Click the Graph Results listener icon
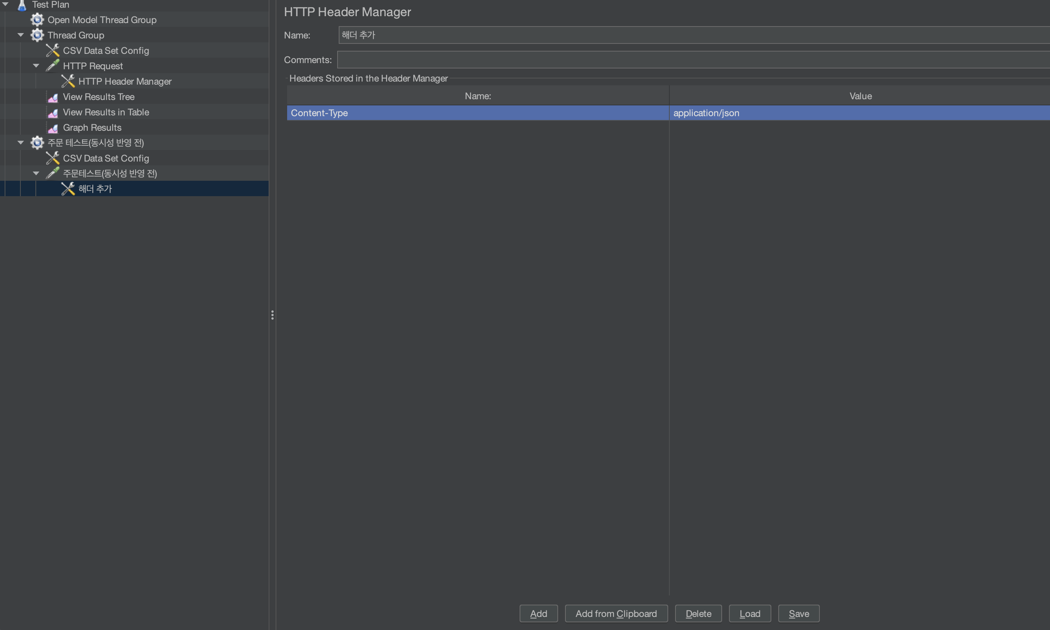Viewport: 1050px width, 630px height. (53, 128)
